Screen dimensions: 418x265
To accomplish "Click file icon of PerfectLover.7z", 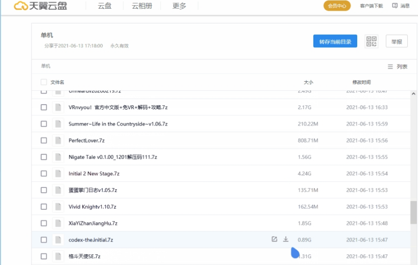I will click(x=58, y=141).
